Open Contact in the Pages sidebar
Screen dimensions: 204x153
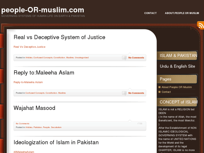(x=166, y=92)
